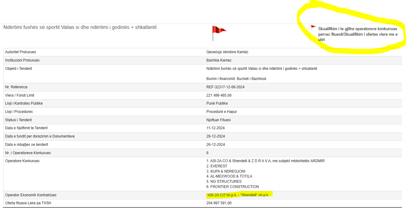Click 'Procedurë e Hapur' procedure type value
406x208 pixels.
(x=221, y=112)
